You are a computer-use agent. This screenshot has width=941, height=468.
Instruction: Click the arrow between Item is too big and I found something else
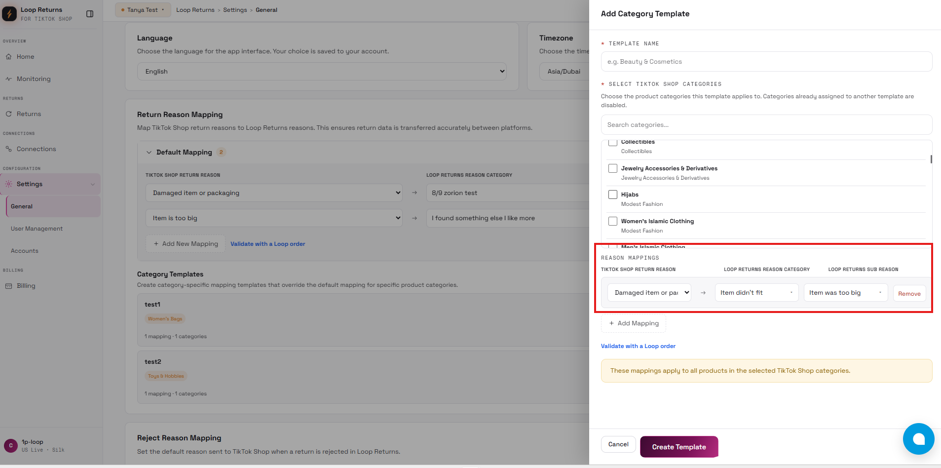click(414, 218)
